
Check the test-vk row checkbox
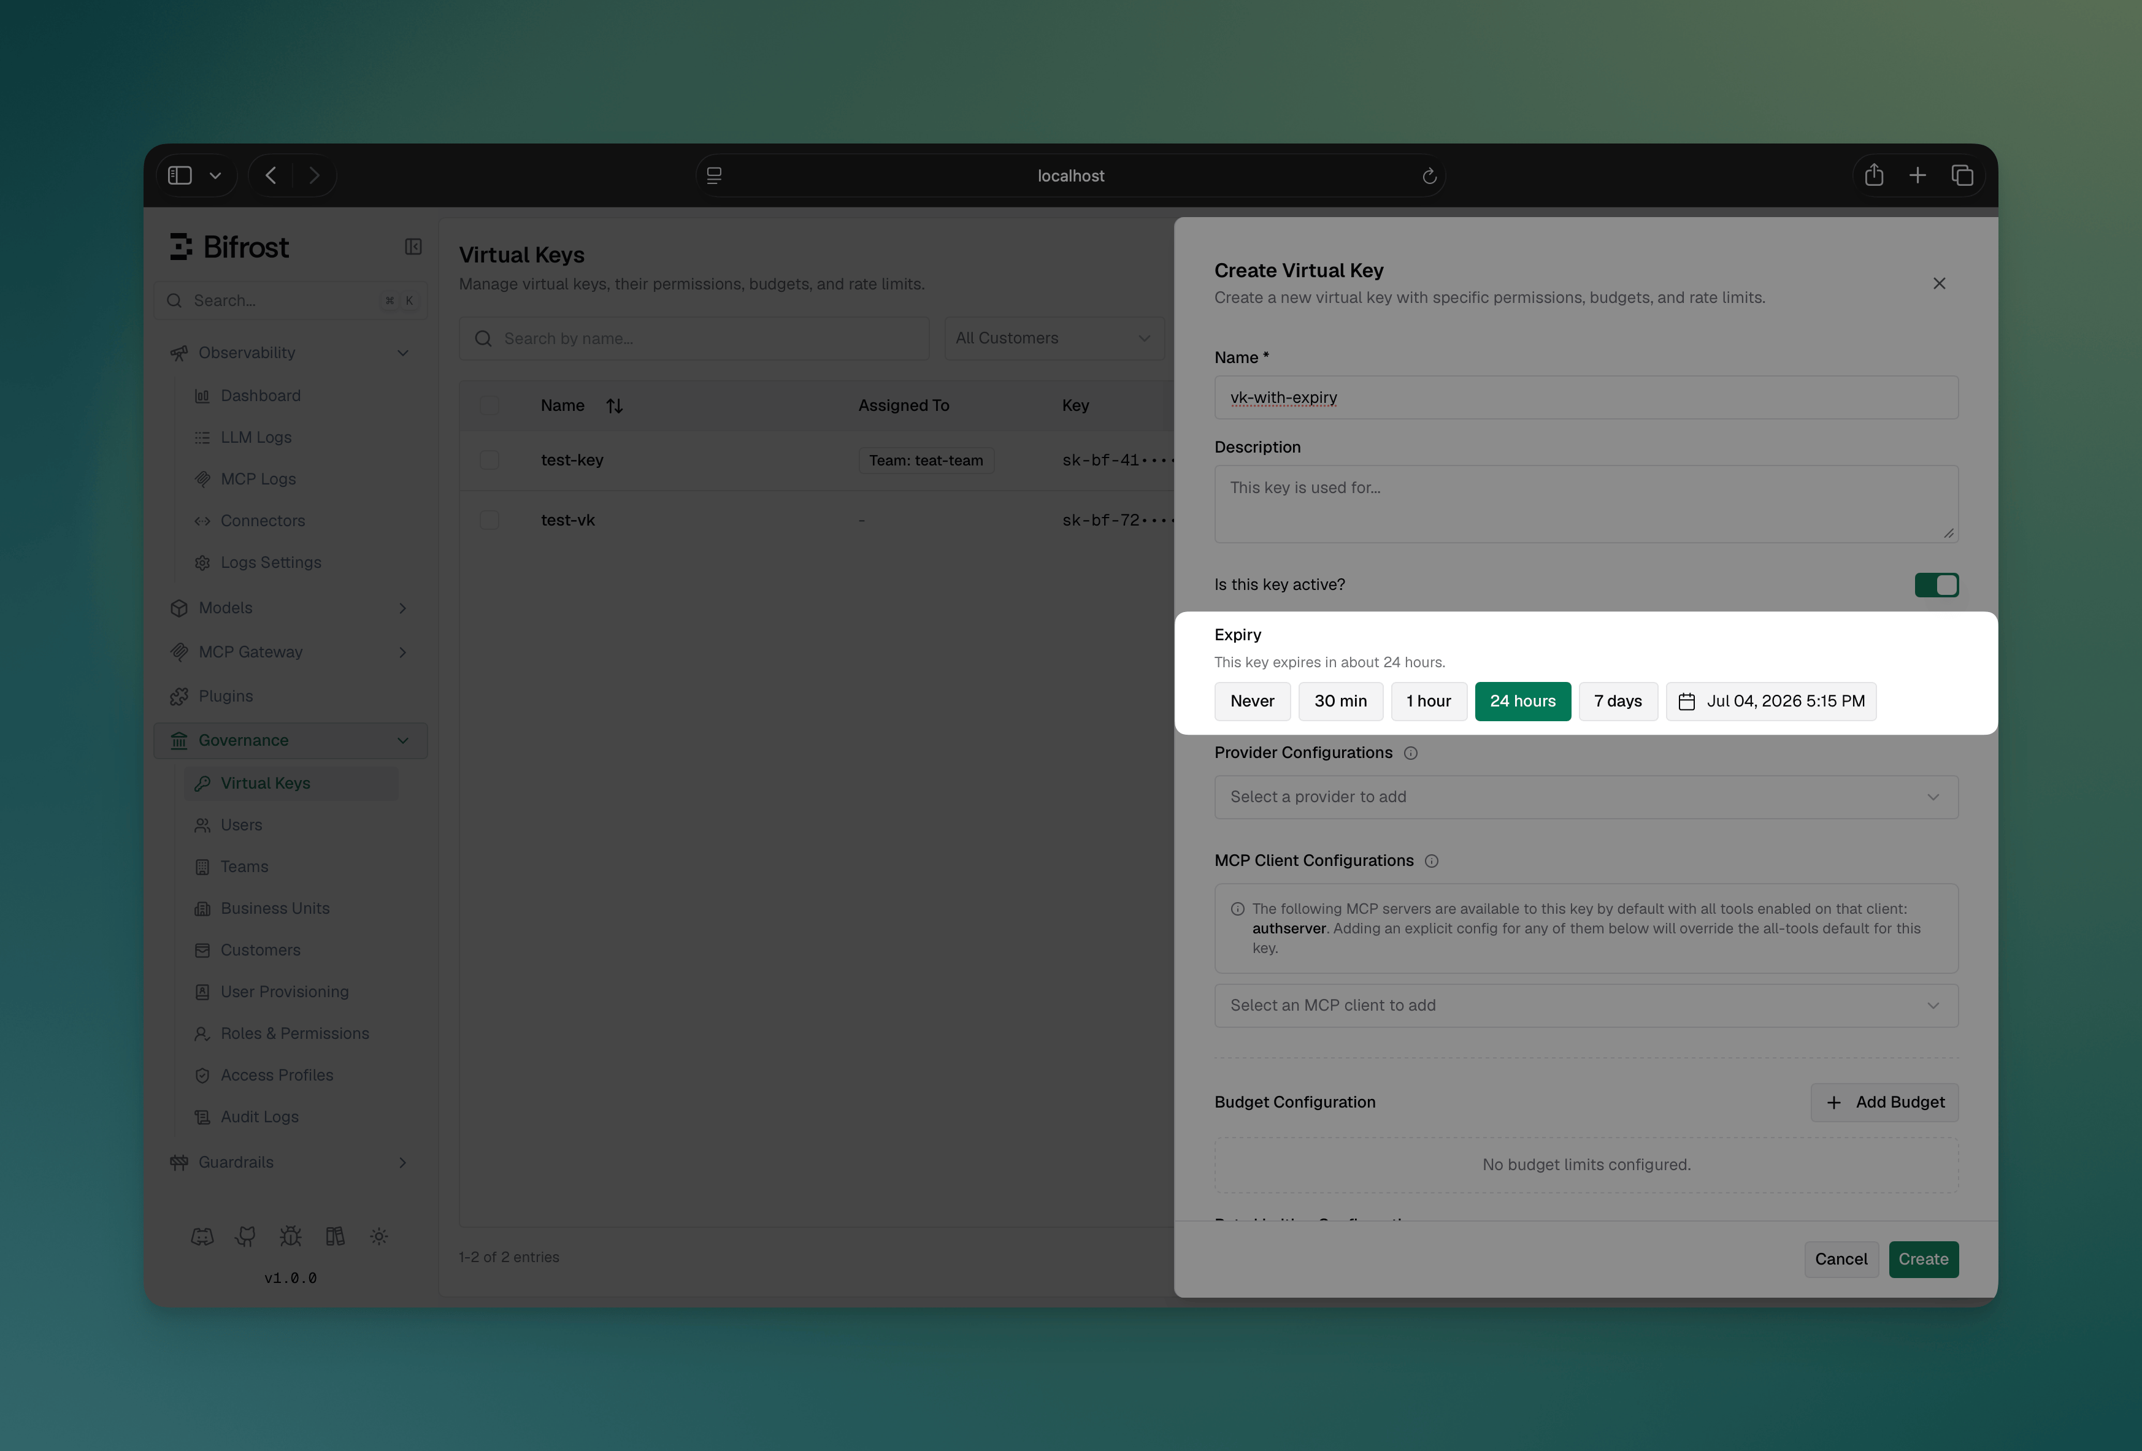[x=489, y=521]
